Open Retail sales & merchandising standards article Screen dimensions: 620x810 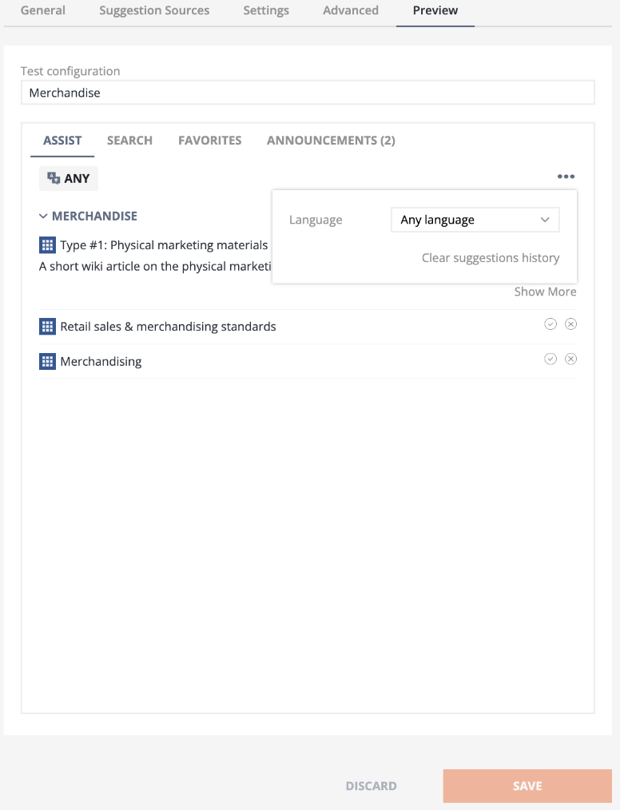click(168, 327)
